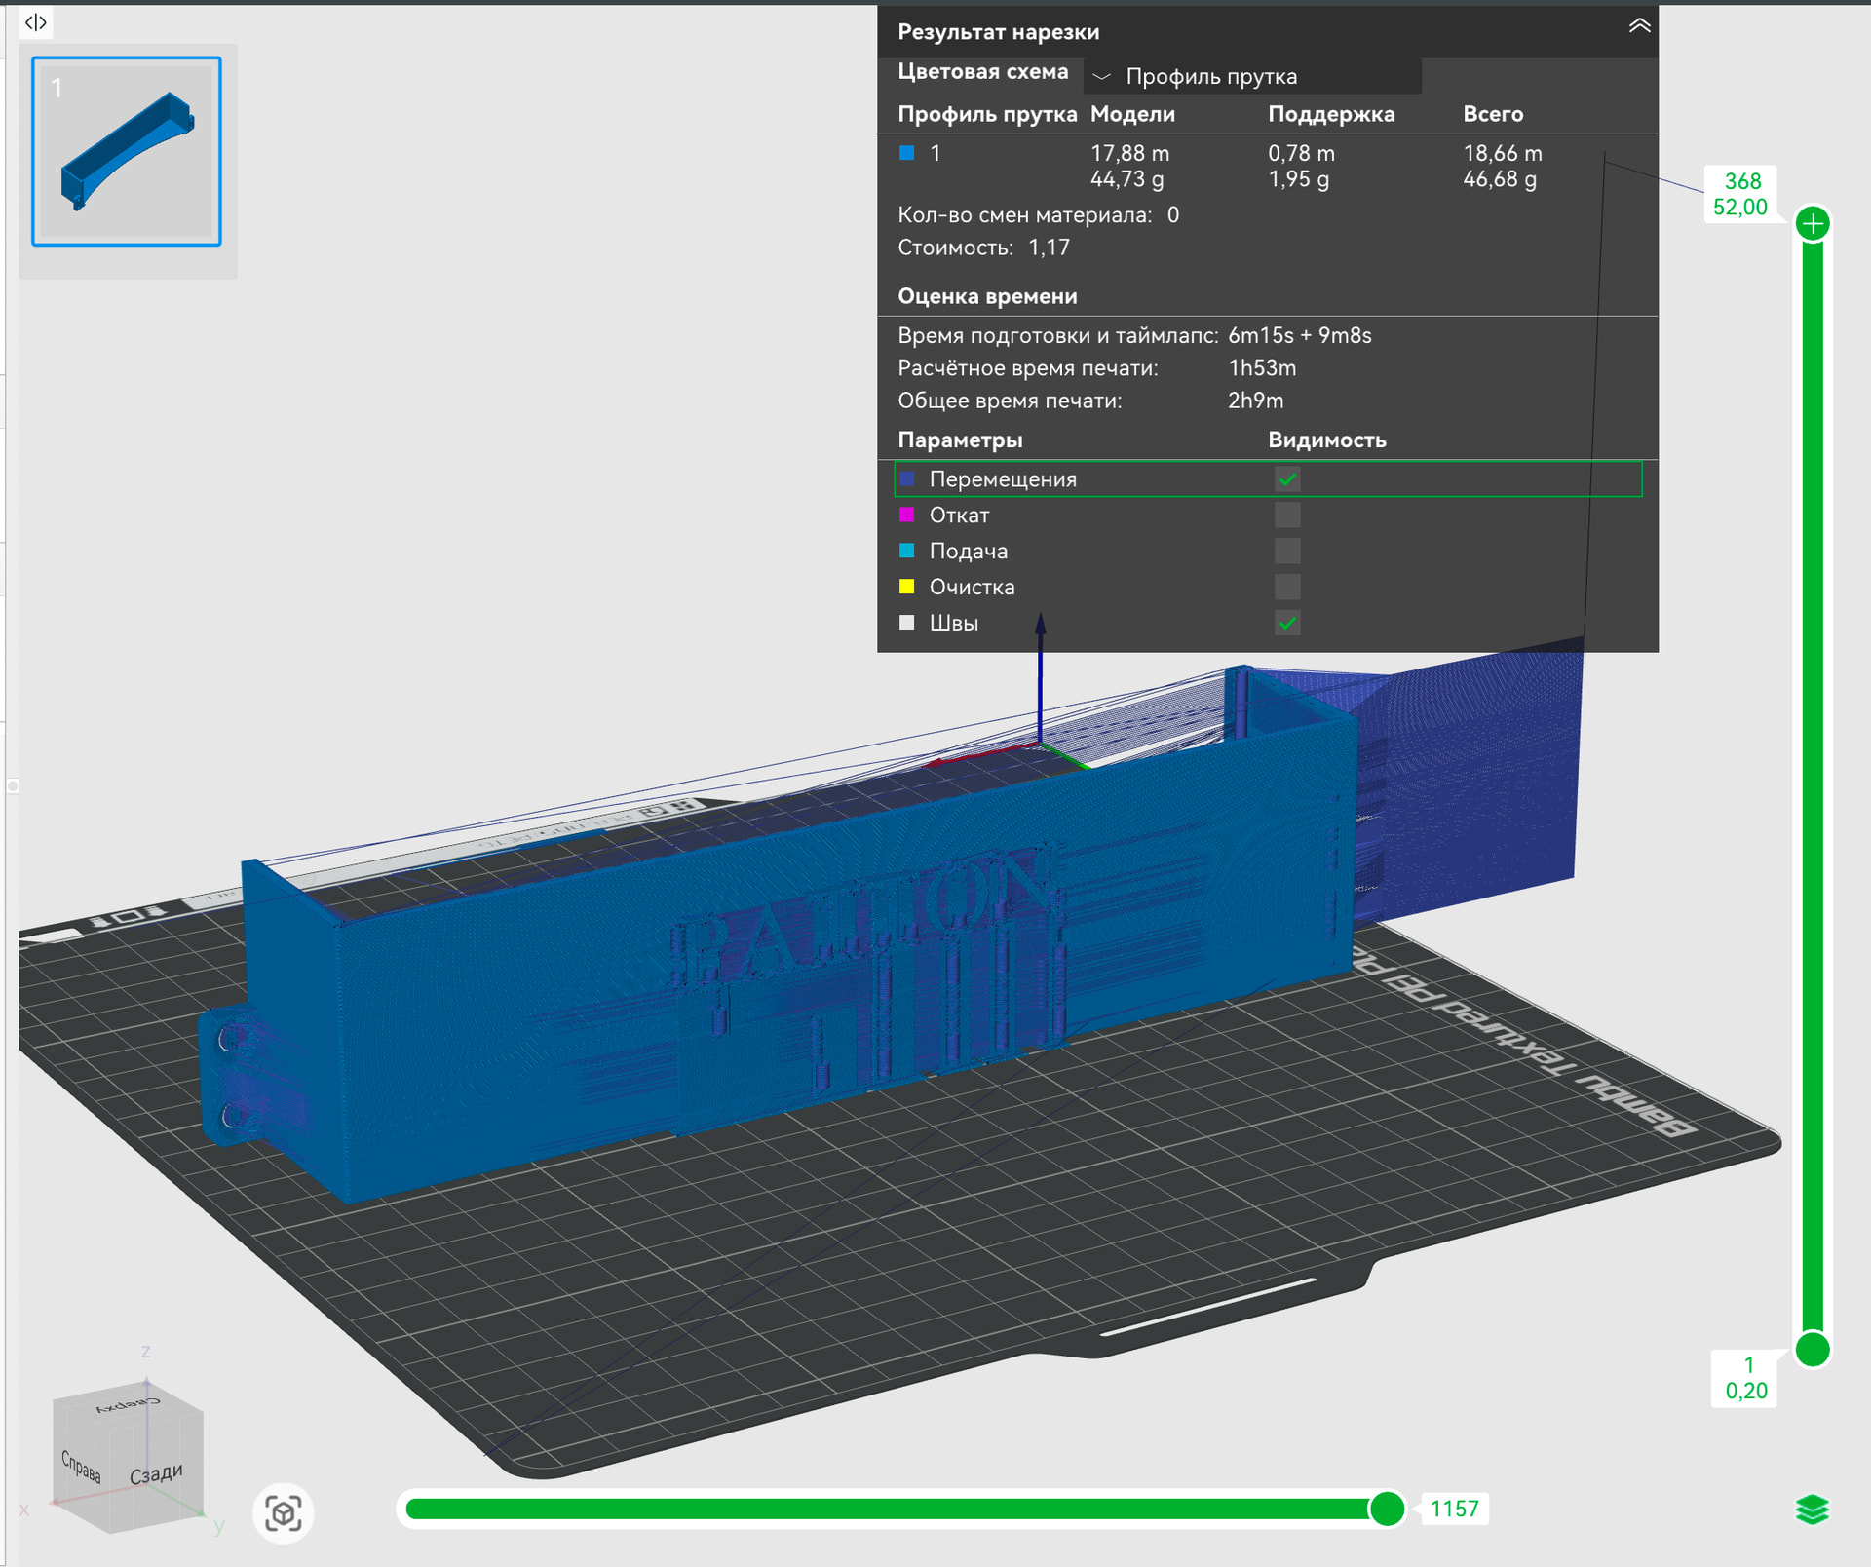Image resolution: width=1871 pixels, height=1567 pixels.
Task: Click the sidebar collapse arrows icon
Action: click(x=36, y=22)
